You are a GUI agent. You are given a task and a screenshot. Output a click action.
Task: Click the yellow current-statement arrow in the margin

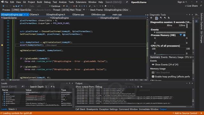(x=2, y=45)
